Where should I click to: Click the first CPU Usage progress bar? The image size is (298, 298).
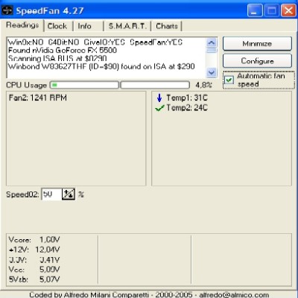(x=84, y=85)
